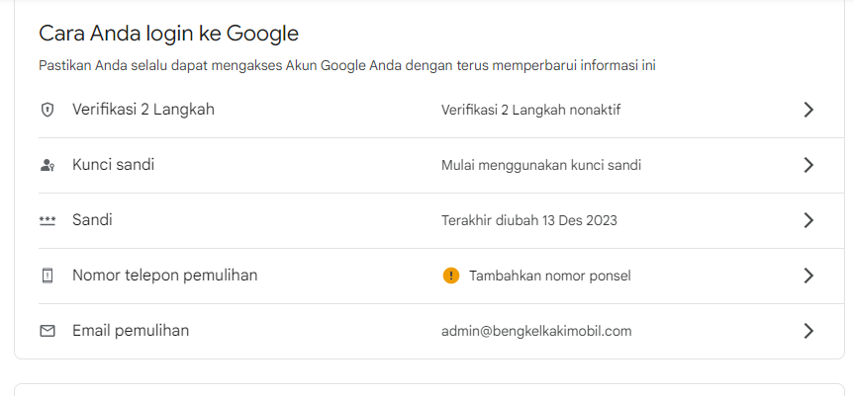The image size is (854, 396).
Task: Expand the Verifikasi 2 Langkah chevron arrow
Action: 808,111
